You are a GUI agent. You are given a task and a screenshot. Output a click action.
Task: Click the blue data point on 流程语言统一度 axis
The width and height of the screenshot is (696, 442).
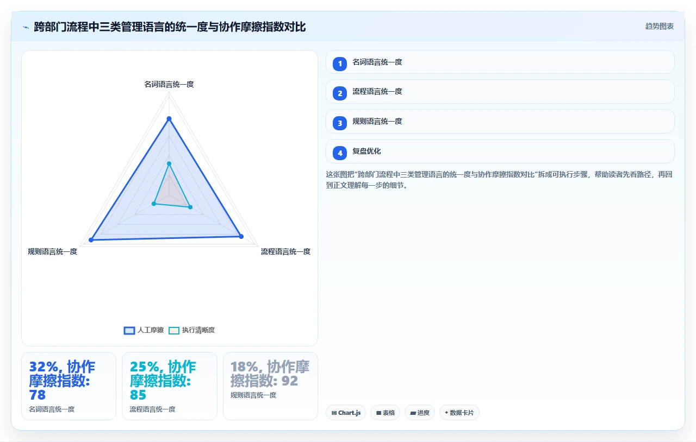pos(241,236)
